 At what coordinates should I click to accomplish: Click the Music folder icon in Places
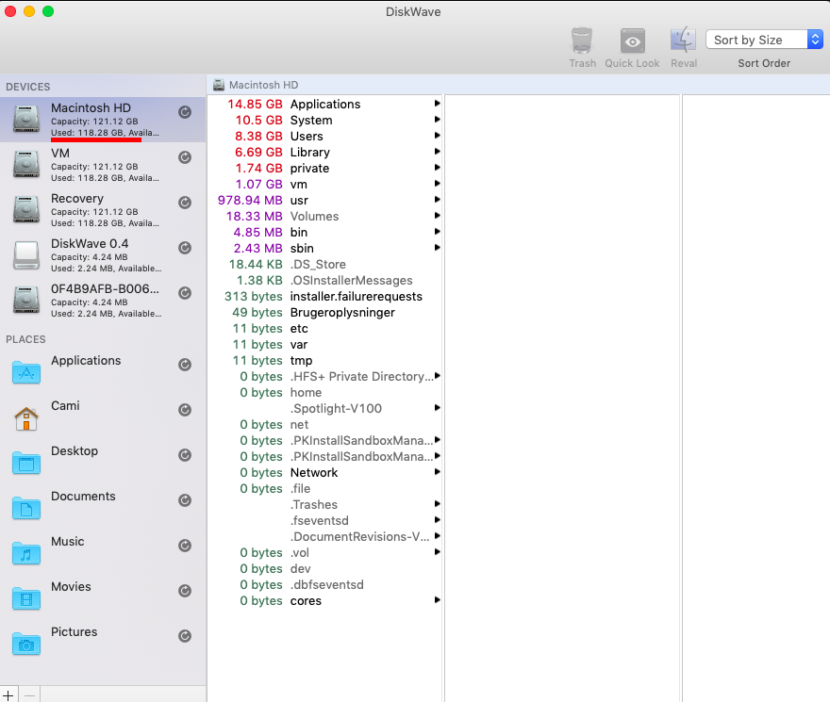click(x=26, y=553)
